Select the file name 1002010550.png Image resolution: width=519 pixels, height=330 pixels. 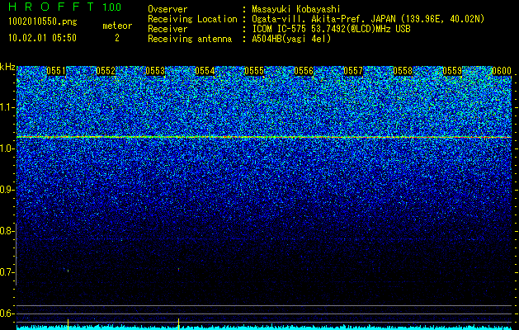pos(43,22)
